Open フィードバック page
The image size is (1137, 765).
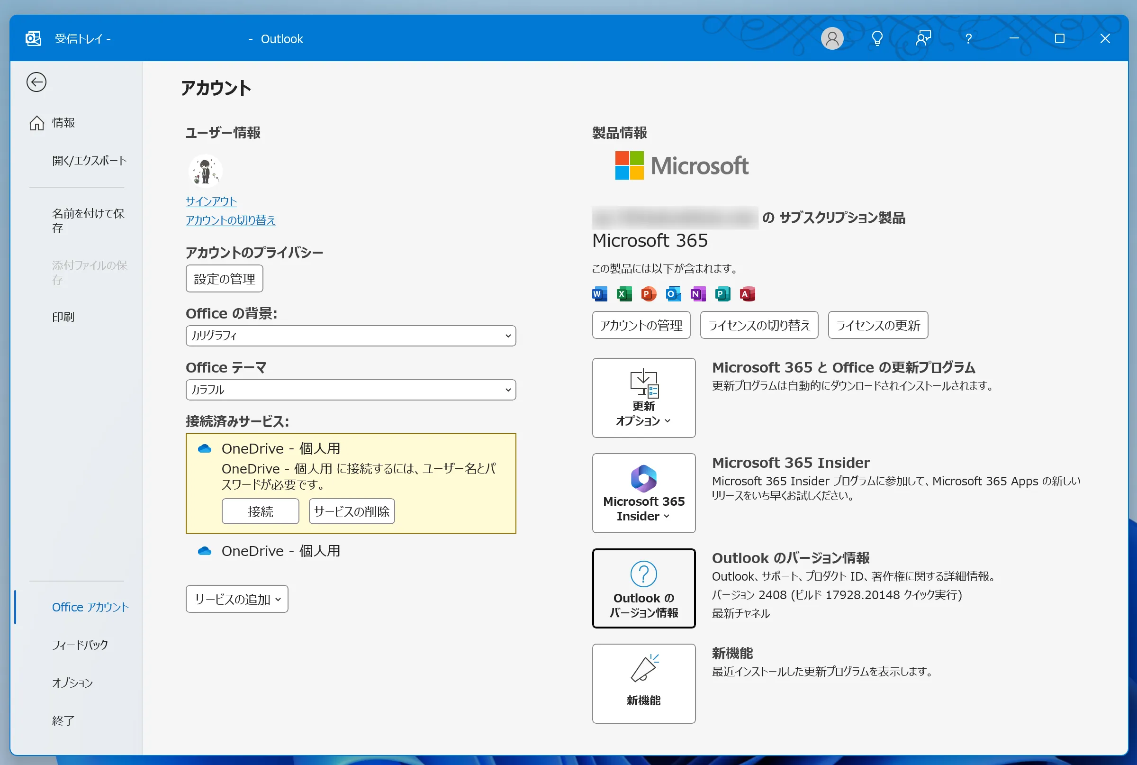click(76, 645)
